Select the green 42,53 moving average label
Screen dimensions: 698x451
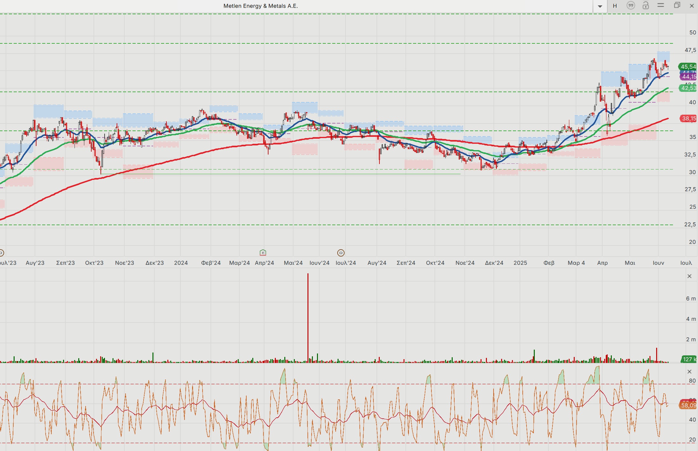(688, 88)
